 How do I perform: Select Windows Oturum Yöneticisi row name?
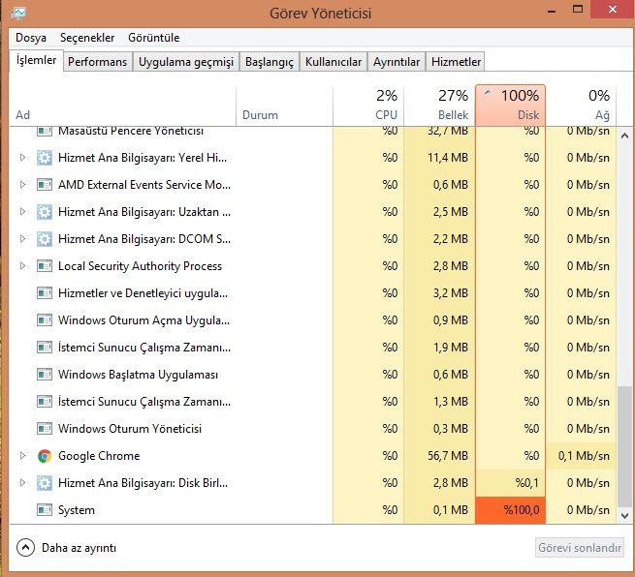coord(130,429)
